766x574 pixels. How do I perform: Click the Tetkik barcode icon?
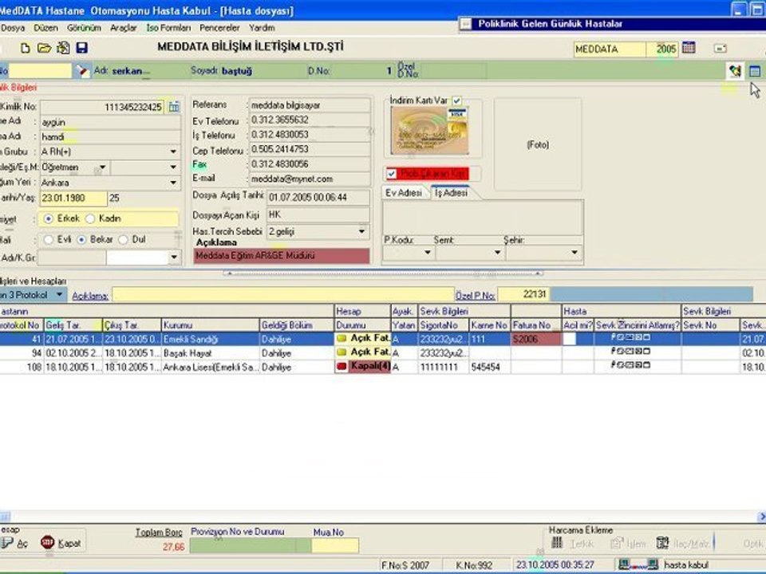pos(557,543)
